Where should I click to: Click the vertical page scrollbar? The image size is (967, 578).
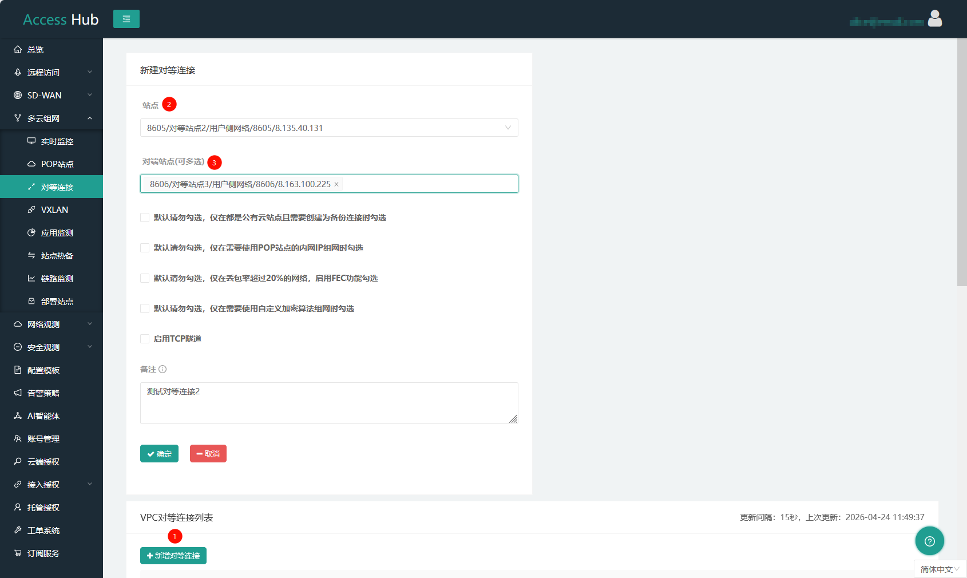click(962, 162)
